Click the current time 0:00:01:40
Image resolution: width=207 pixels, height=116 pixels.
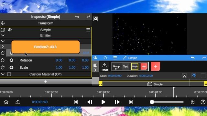pos(40,102)
